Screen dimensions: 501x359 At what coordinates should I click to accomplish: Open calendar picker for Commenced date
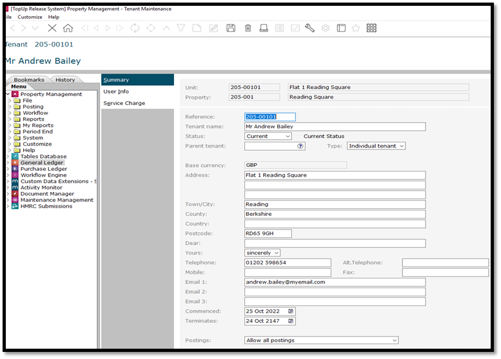point(291,311)
